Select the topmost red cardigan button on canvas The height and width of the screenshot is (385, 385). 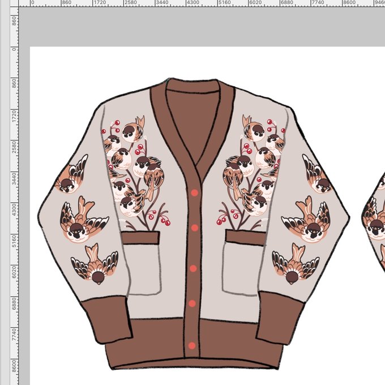pos(194,192)
